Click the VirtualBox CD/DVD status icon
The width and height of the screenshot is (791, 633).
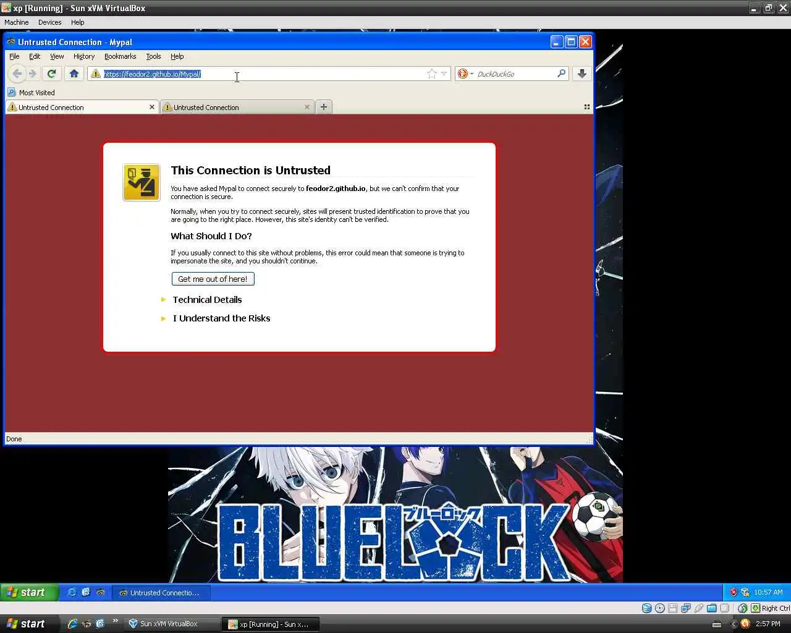pos(659,608)
